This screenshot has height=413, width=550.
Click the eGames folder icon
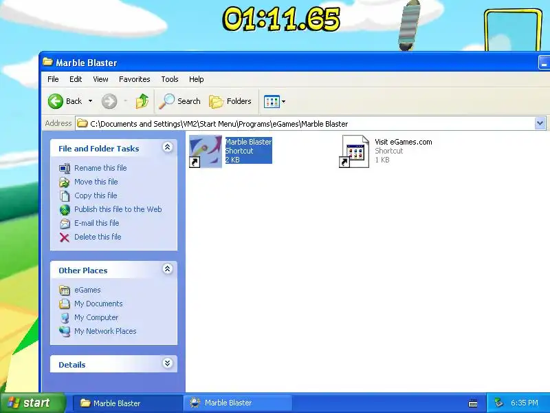click(65, 290)
